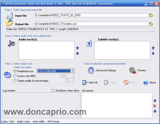The image size is (160, 124).
Task: Open predefined size dropdown arrow
Action: tap(72, 71)
